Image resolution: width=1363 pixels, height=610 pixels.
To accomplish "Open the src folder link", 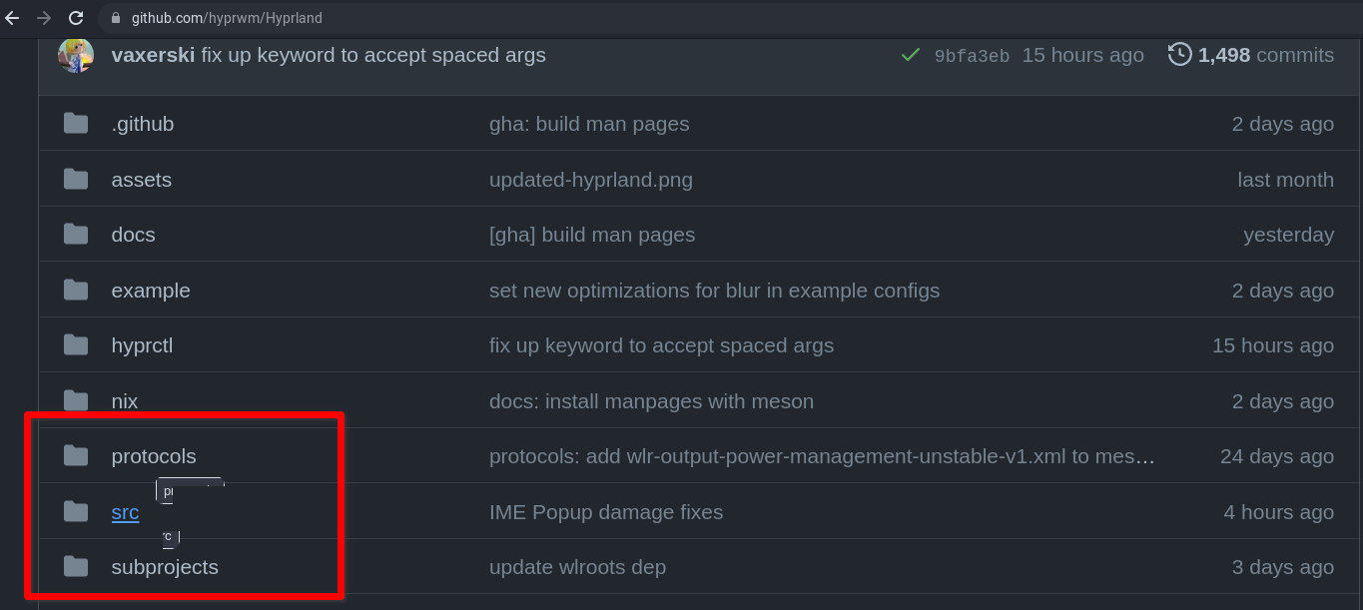I will point(125,511).
